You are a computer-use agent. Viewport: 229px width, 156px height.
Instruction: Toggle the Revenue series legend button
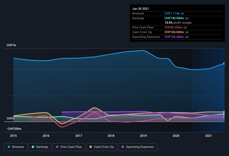16,147
